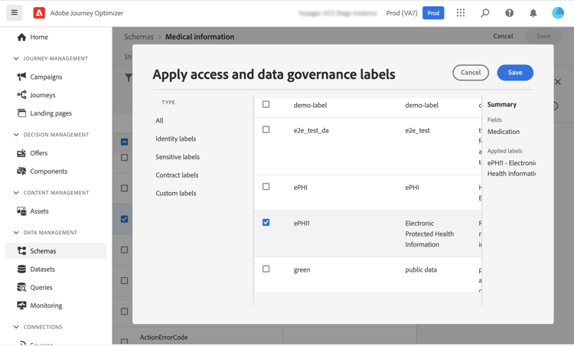Open the notifications bell
Viewport: 574px width, 346px height.
point(533,13)
